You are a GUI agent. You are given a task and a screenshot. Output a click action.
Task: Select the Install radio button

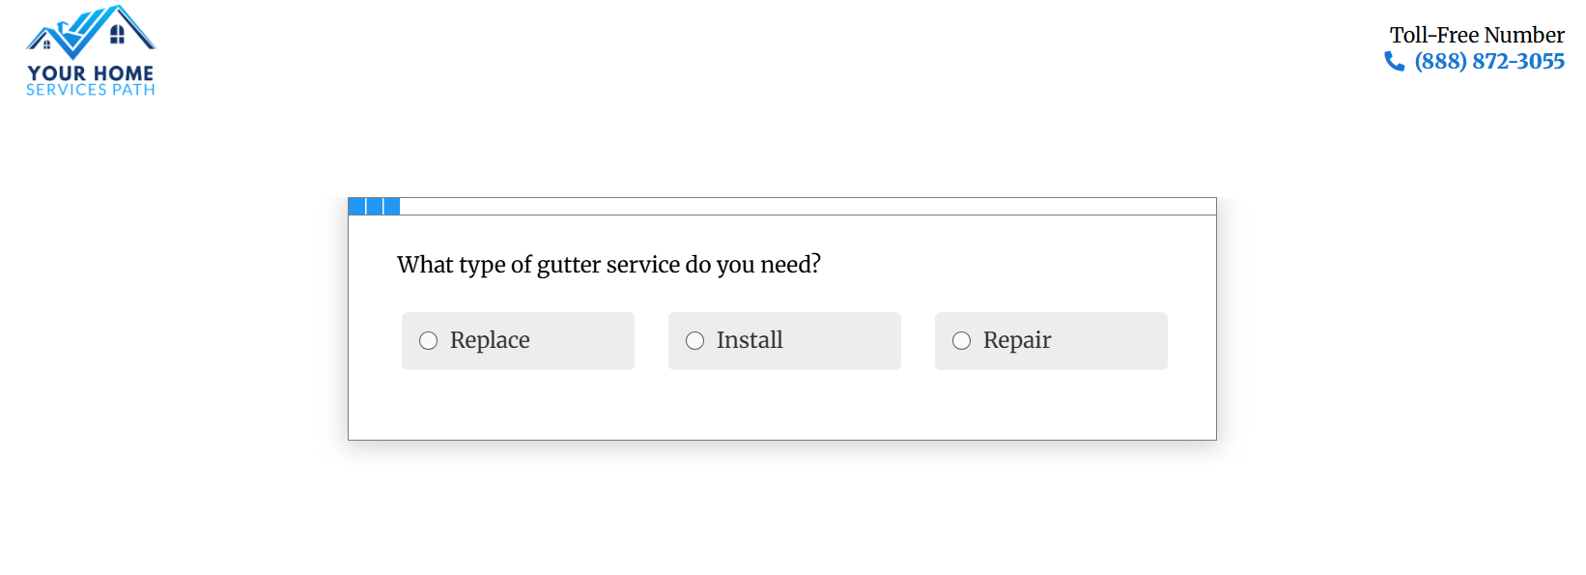[x=695, y=341]
